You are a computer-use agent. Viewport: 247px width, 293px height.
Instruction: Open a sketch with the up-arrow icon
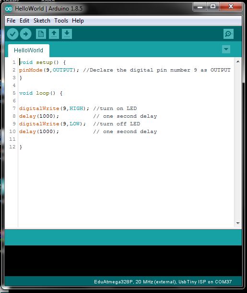point(54,34)
